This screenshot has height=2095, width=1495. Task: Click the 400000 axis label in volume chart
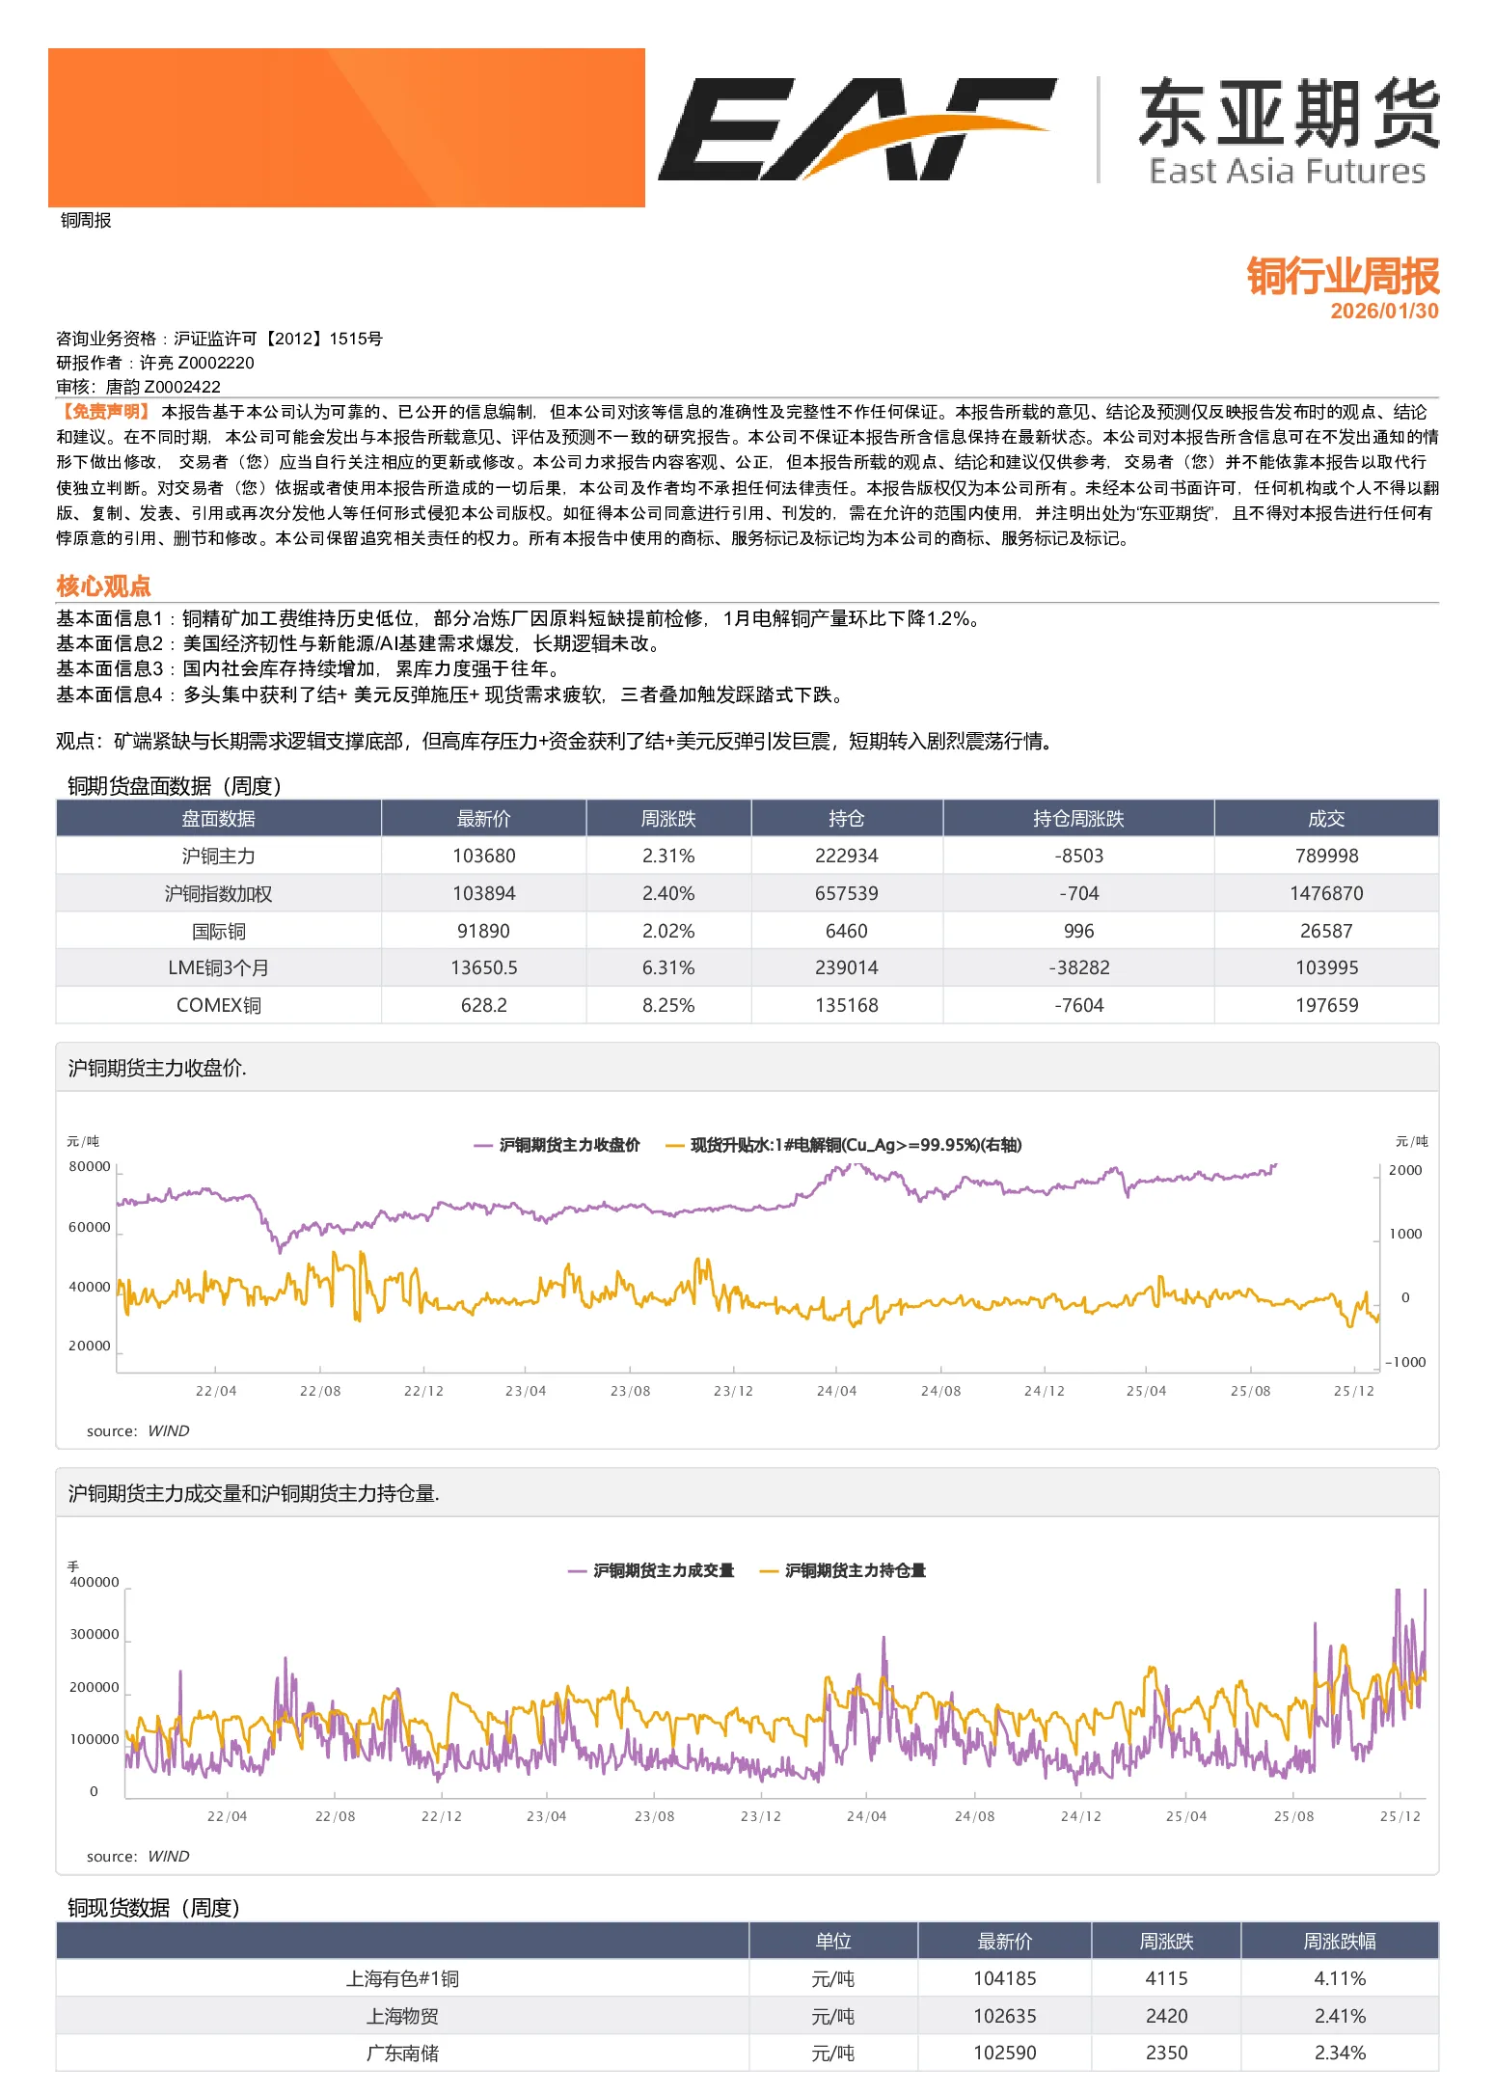(x=95, y=1582)
